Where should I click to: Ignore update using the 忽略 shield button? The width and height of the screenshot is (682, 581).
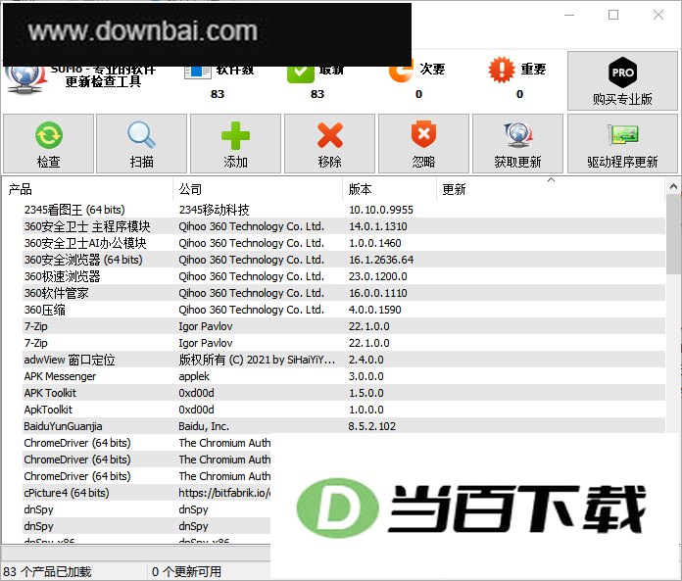tap(423, 144)
